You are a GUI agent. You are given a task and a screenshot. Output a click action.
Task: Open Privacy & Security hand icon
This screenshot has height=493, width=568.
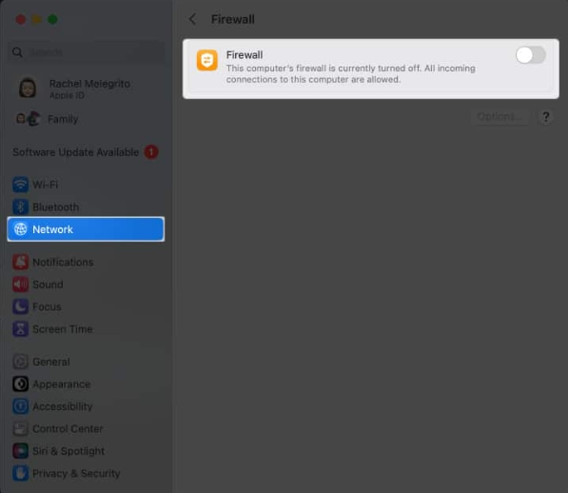click(x=21, y=473)
